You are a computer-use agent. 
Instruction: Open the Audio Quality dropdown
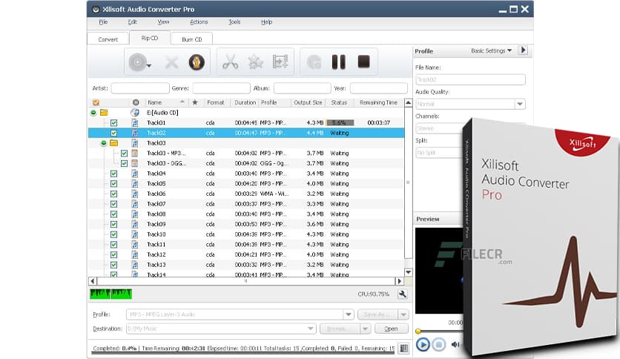tap(520, 104)
